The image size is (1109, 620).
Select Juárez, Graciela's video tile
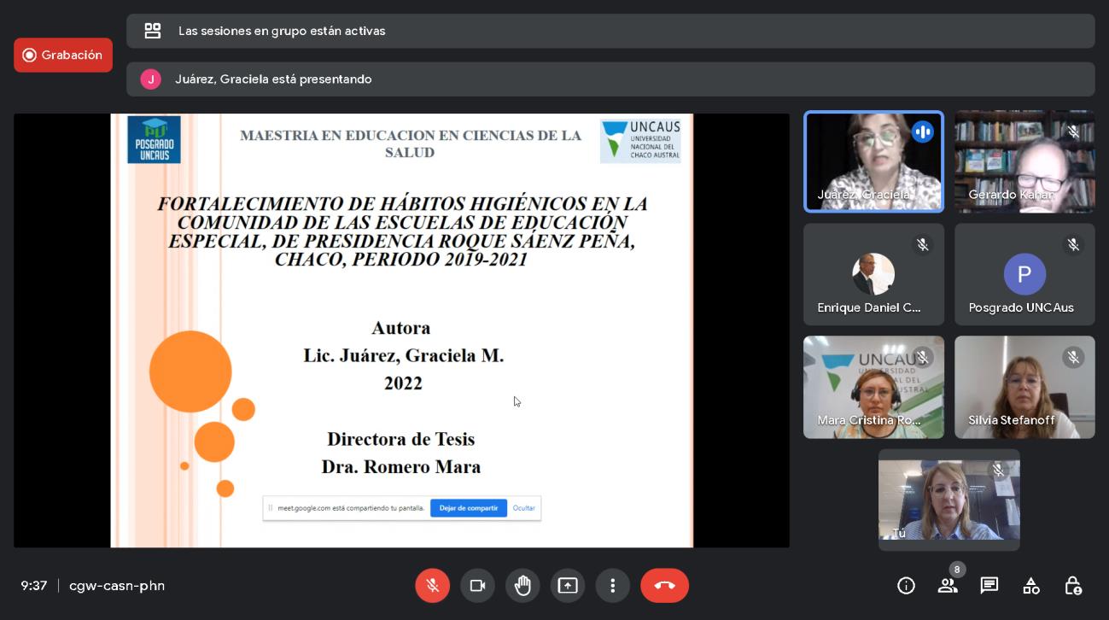[x=873, y=161]
